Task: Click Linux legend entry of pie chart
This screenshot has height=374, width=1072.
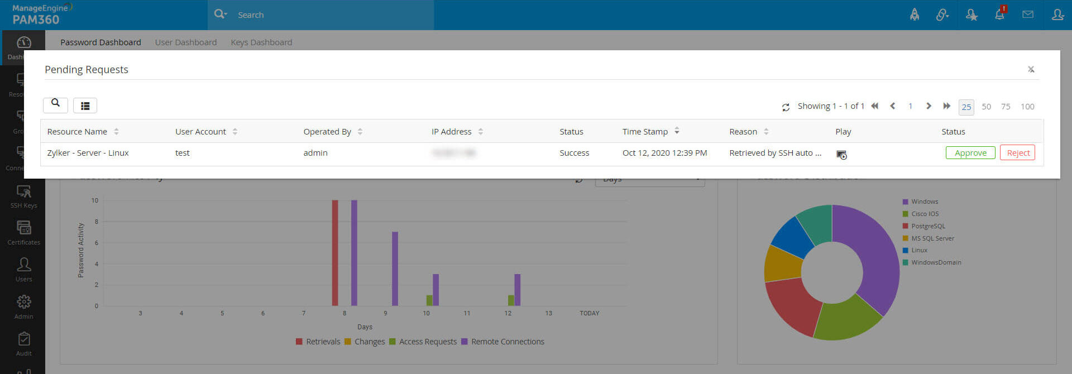Action: tap(915, 250)
